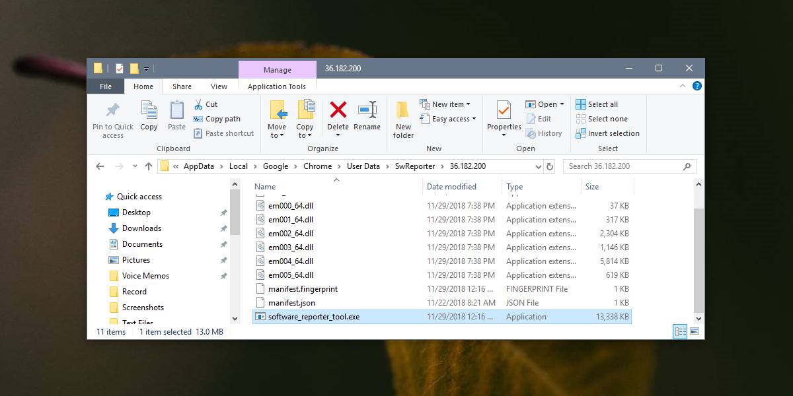Image resolution: width=793 pixels, height=396 pixels.
Task: Go back with the Back arrow
Action: point(100,166)
